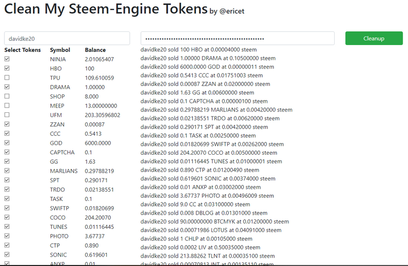Focus the davidke20 username field
Image resolution: width=408 pixels, height=266 pixels.
tap(67, 38)
